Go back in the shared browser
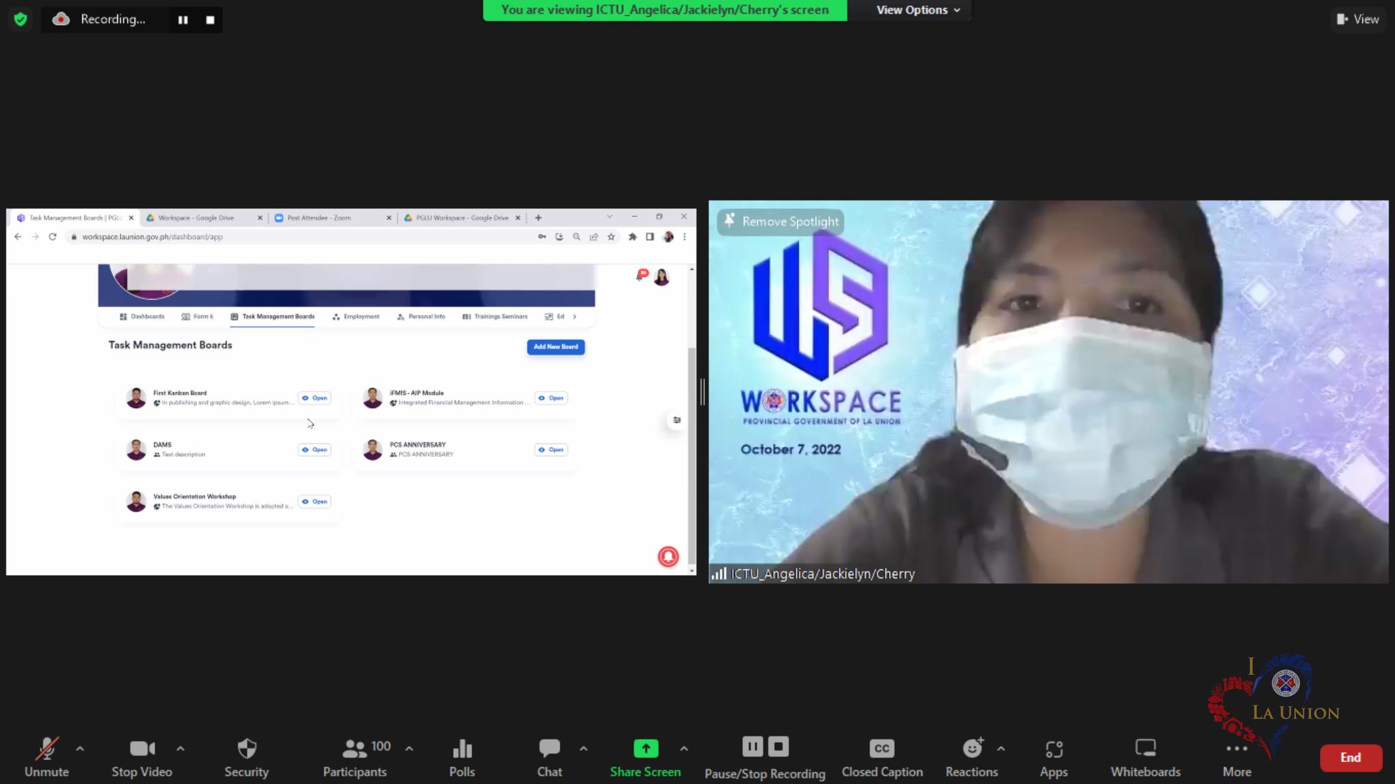The width and height of the screenshot is (1395, 784). pos(18,237)
